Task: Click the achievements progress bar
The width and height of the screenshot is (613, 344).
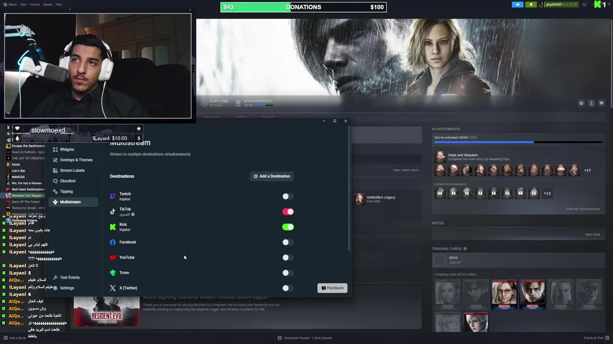Action: (518, 142)
